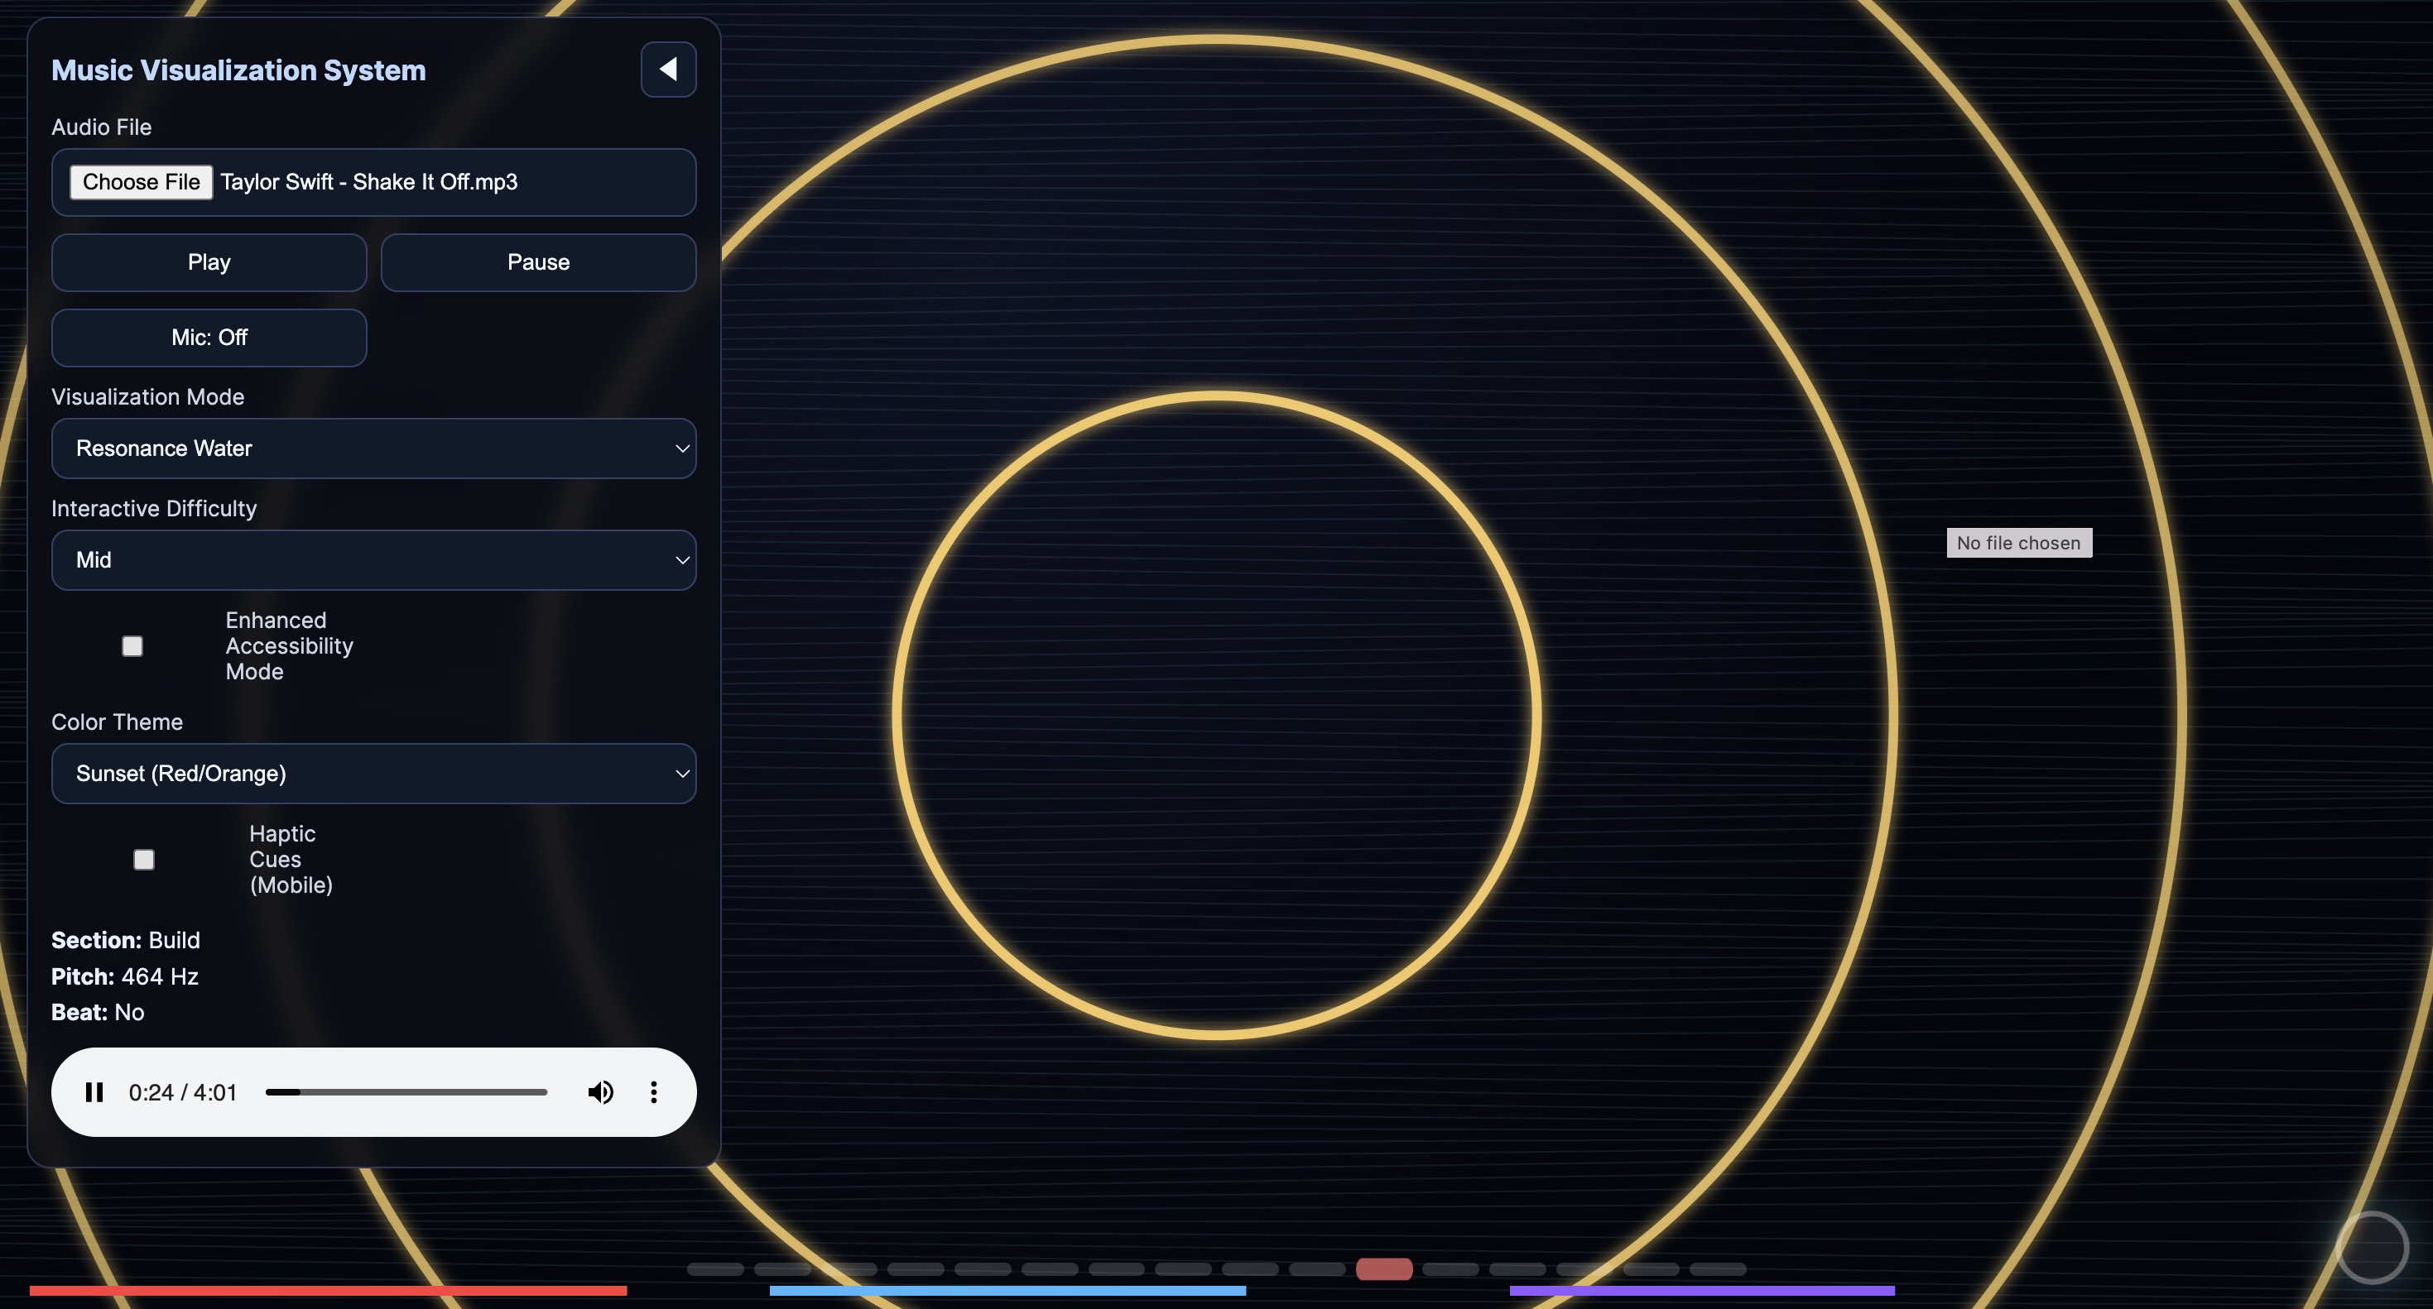
Task: Mute audio with the speaker icon
Action: pos(599,1092)
